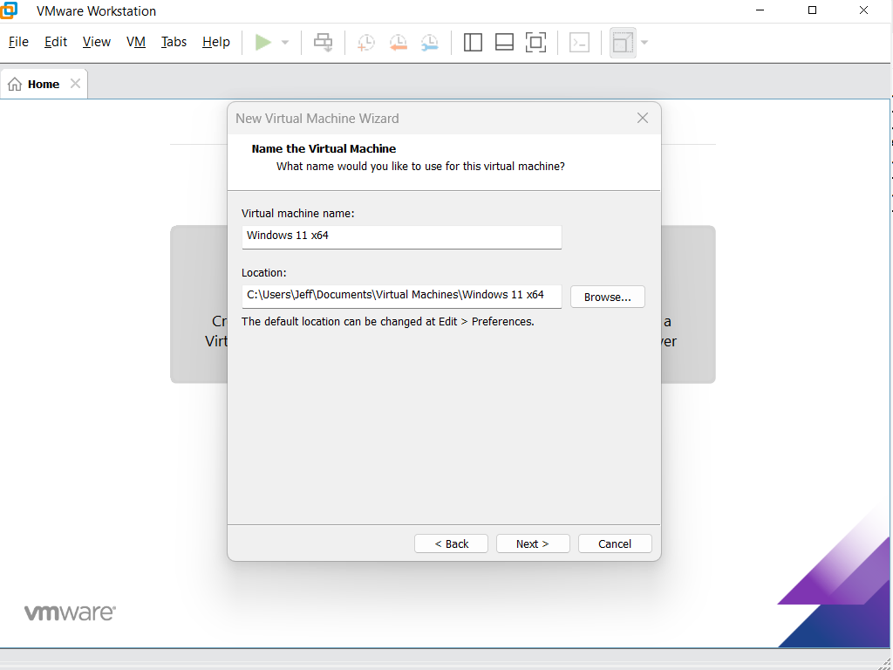Send Ctrl+Alt+Del to the guest
Image resolution: width=893 pixels, height=670 pixels.
(x=323, y=42)
